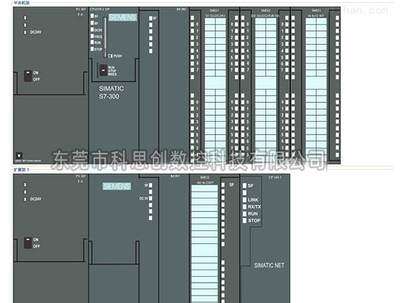Click the SM332 front connector label strip
The height and width of the screenshot is (303, 404).
click(205, 244)
